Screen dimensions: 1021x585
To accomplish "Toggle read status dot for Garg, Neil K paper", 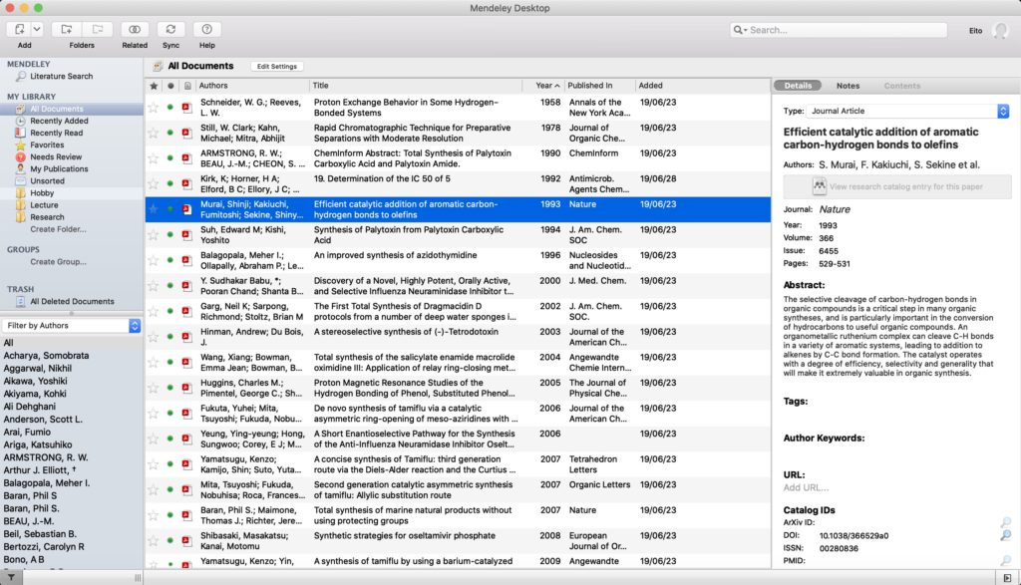I will click(x=170, y=311).
